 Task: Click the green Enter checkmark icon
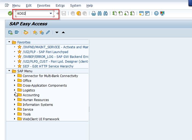pyautogui.click(x=10, y=13)
